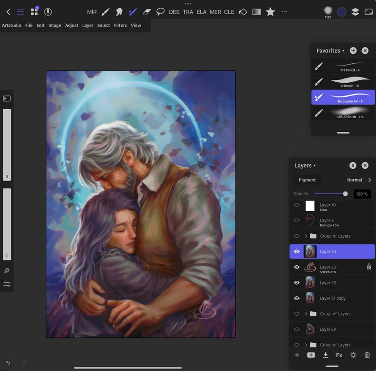Open layer Fx effects

[x=339, y=355]
